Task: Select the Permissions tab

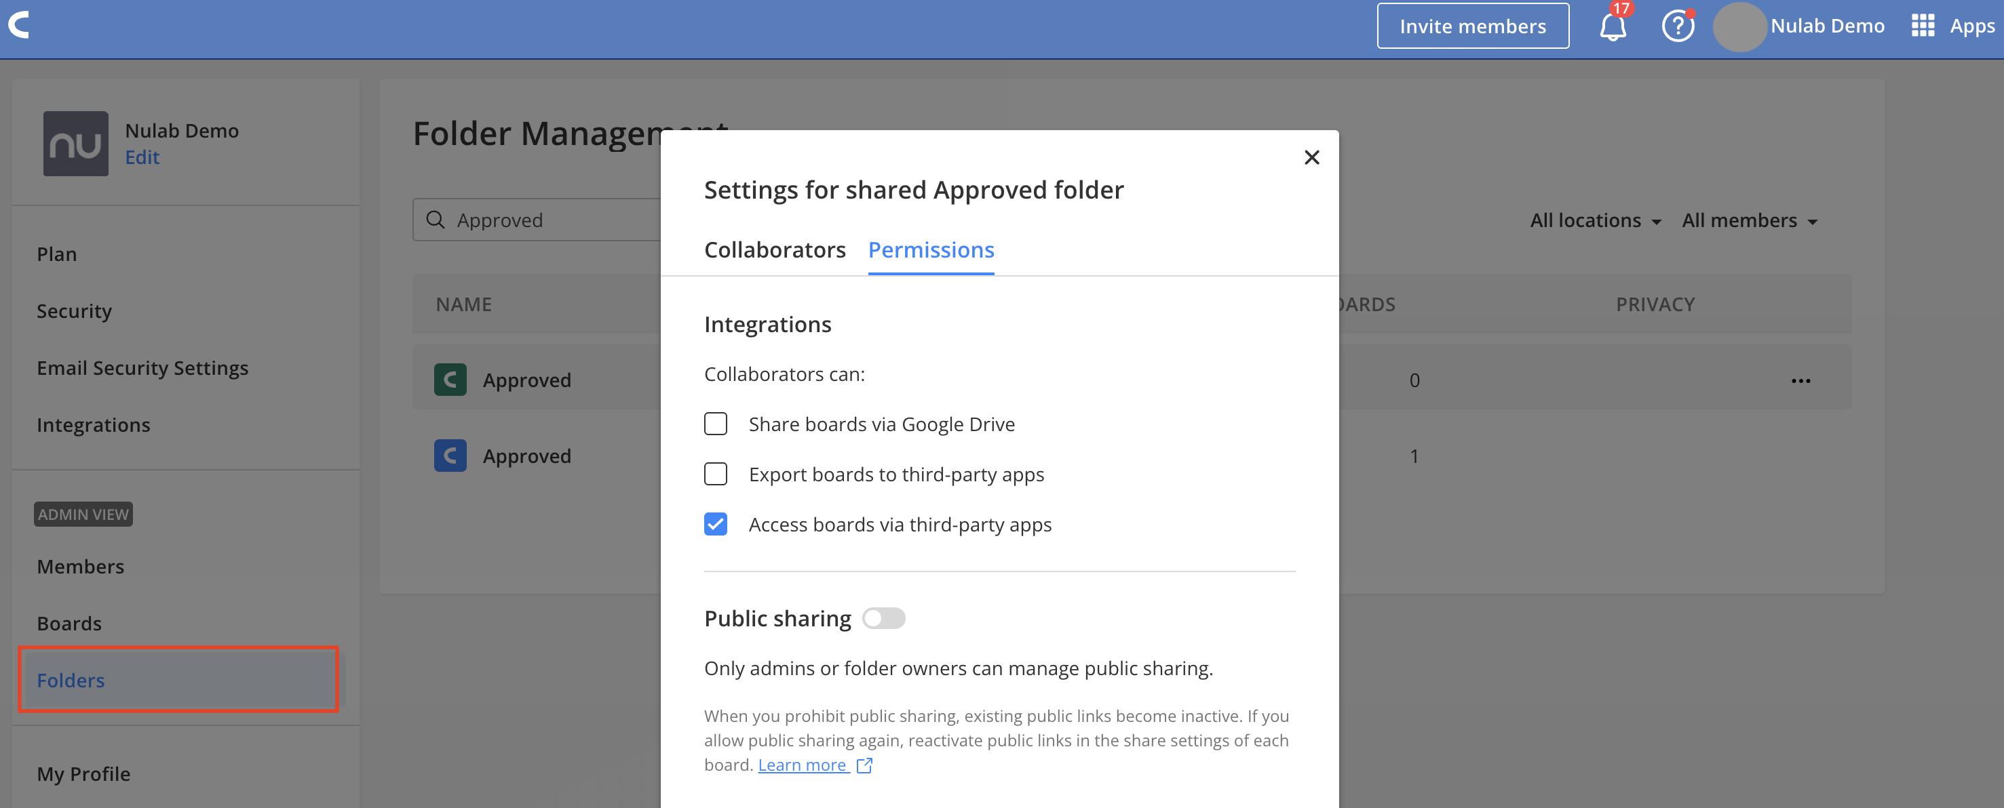Action: (931, 249)
